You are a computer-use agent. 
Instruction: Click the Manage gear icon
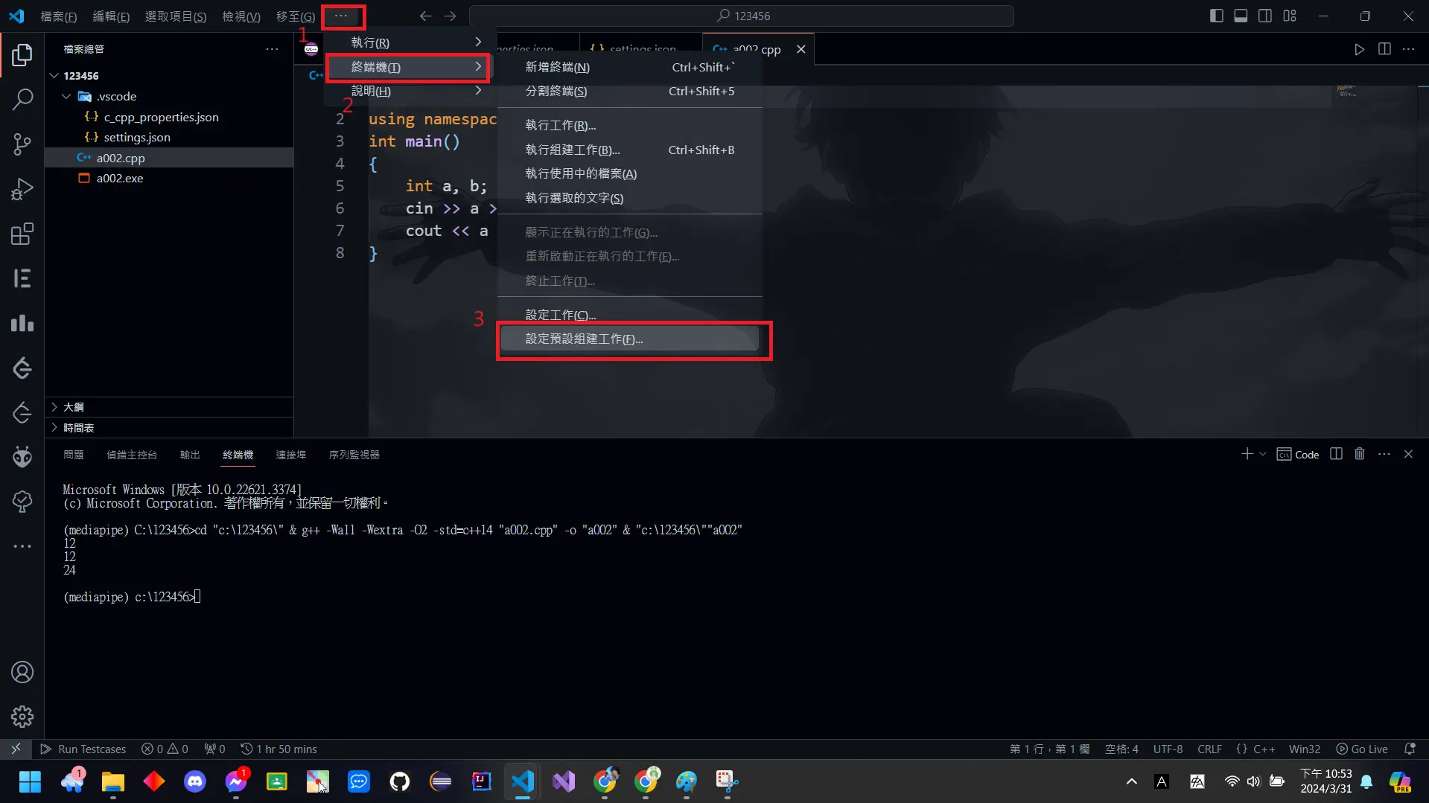[22, 717]
